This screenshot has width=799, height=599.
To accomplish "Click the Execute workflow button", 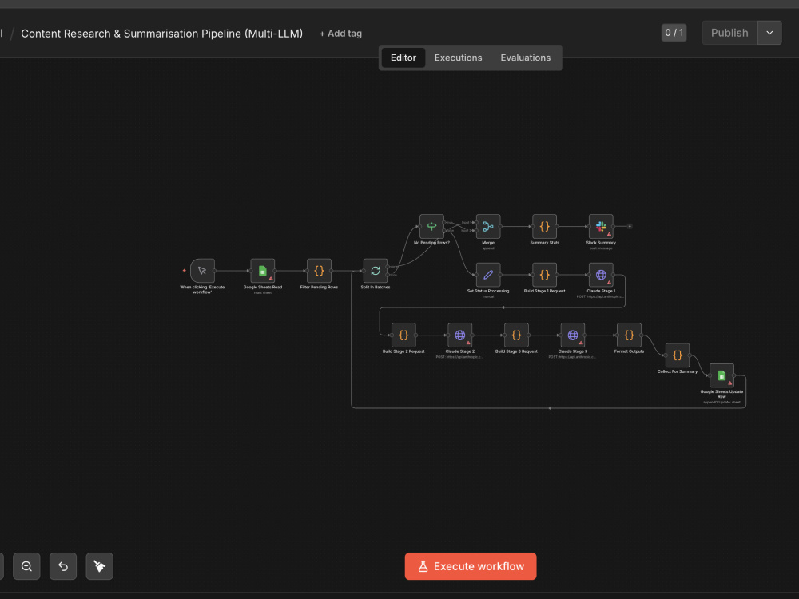I will pos(471,566).
